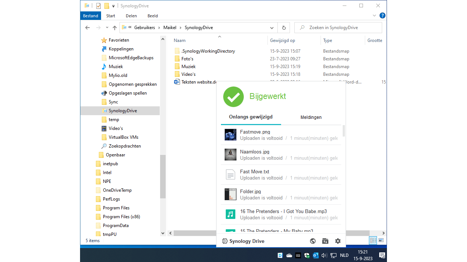Open the Bestand menu
The width and height of the screenshot is (467, 262).
click(x=90, y=16)
